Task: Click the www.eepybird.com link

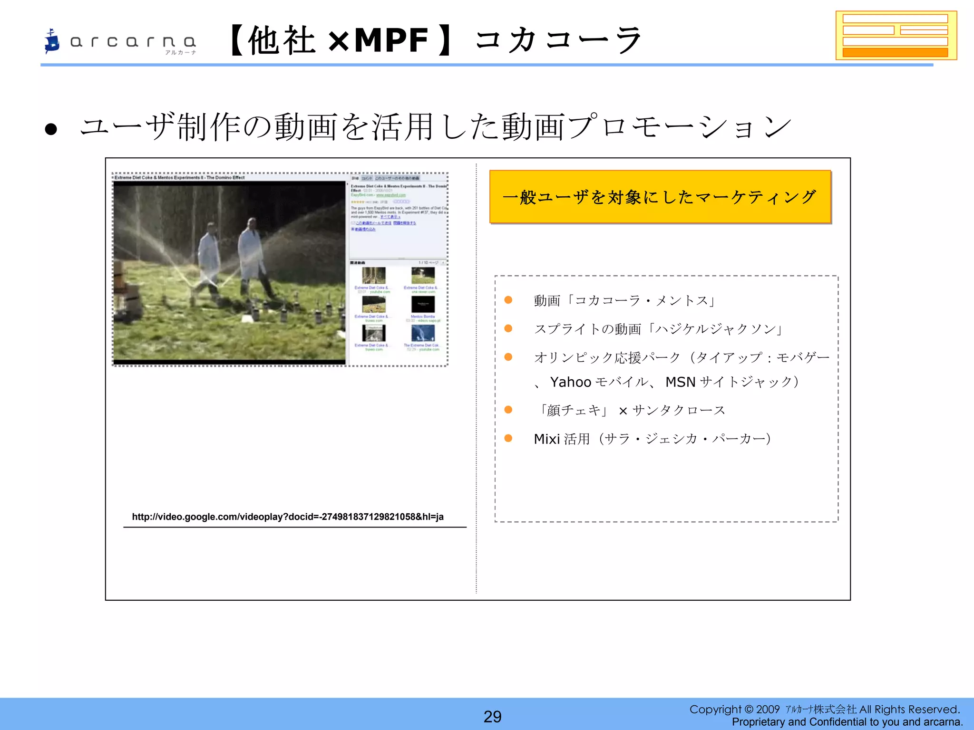Action: tap(391, 195)
